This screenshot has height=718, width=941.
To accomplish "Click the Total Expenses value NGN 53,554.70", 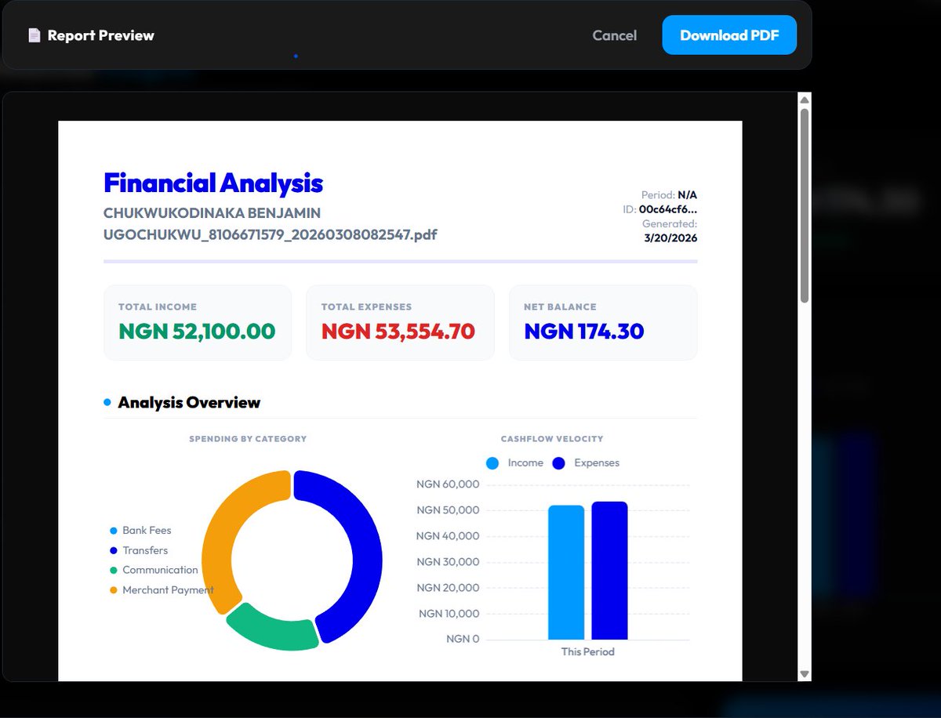I will (x=398, y=331).
